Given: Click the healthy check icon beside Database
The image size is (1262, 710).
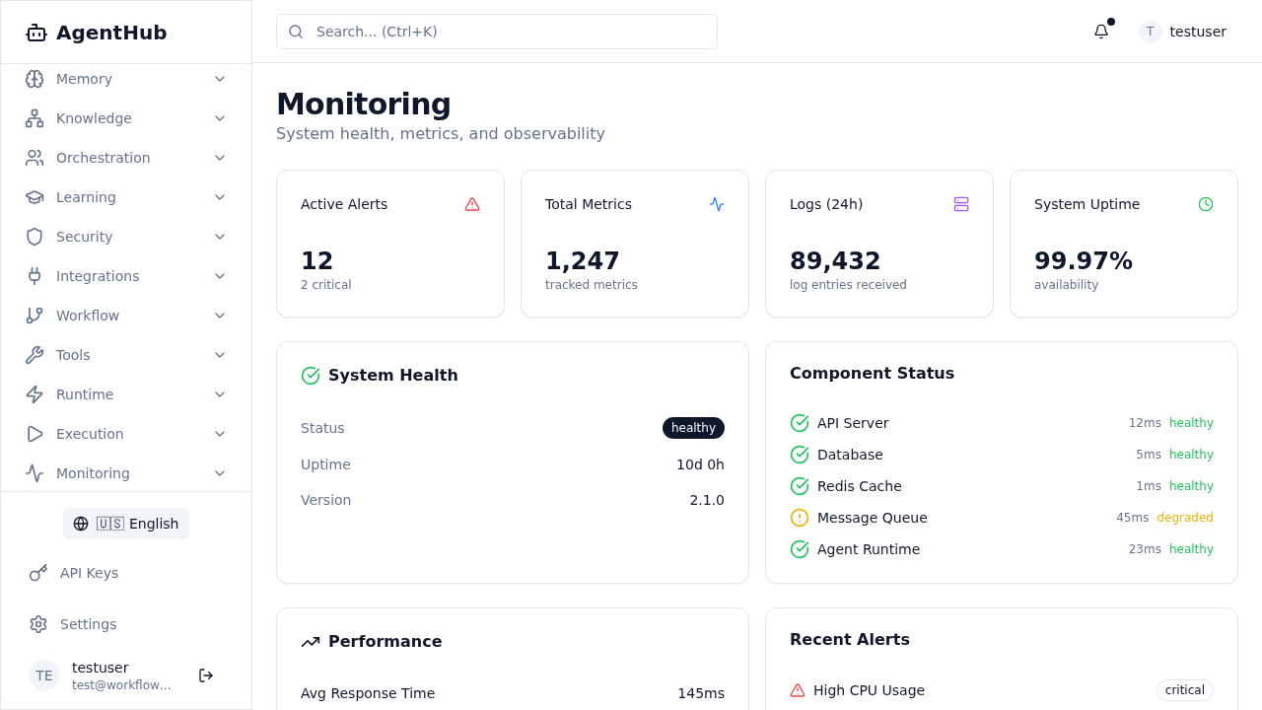Looking at the screenshot, I should 799,455.
